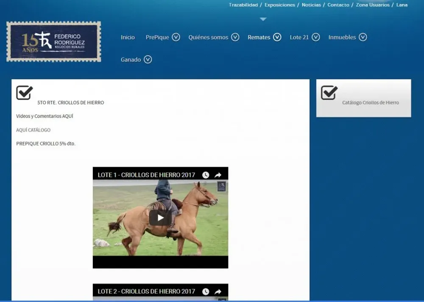Open the Inmuebles dropdown chevron
The width and height of the screenshot is (424, 302).
coord(363,37)
